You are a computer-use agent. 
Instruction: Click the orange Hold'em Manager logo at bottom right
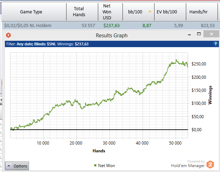point(210,165)
